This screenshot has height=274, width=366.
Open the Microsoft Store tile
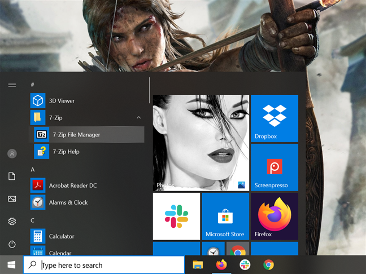225,216
